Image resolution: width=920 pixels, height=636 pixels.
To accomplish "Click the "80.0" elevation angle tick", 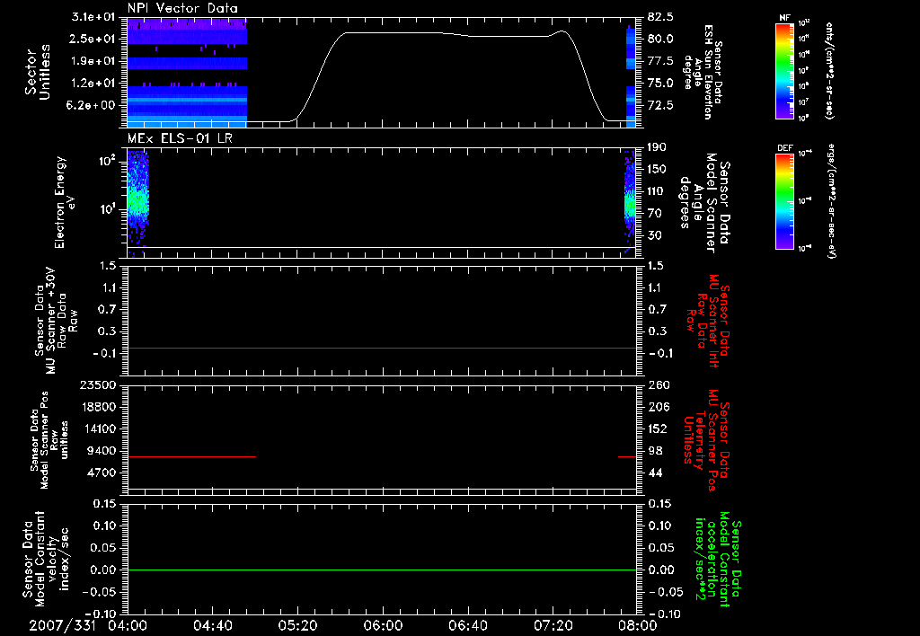I will coord(660,39).
